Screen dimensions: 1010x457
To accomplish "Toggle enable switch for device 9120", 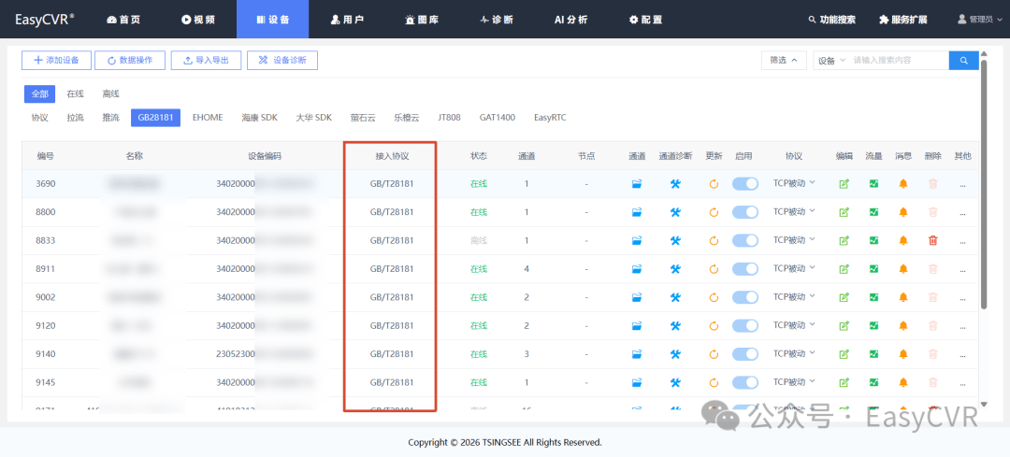I will point(745,325).
